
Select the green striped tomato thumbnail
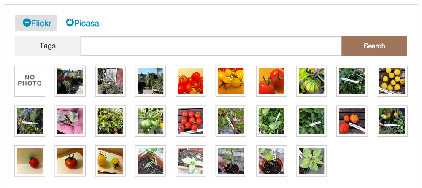coord(151,121)
